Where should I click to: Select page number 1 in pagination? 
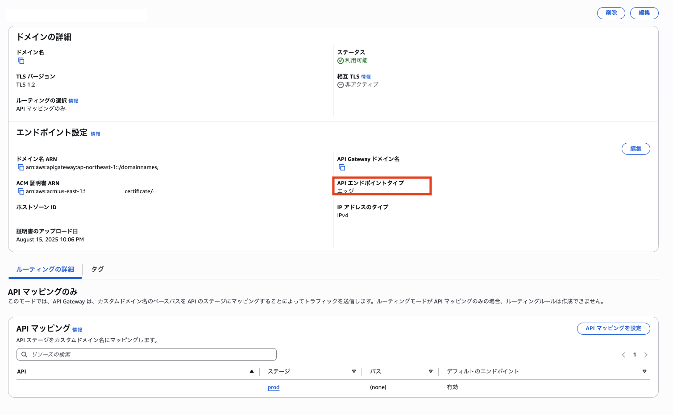(635, 355)
